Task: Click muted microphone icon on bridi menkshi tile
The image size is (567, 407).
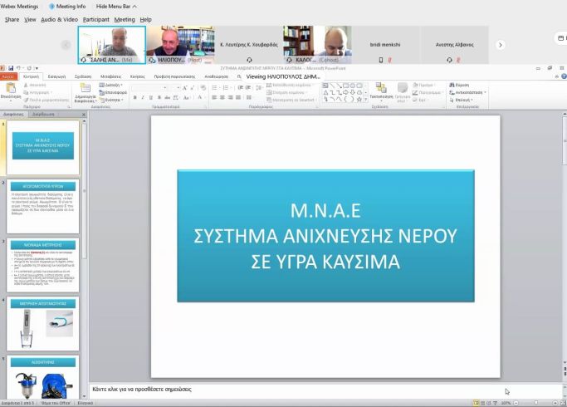Action: pos(389,60)
